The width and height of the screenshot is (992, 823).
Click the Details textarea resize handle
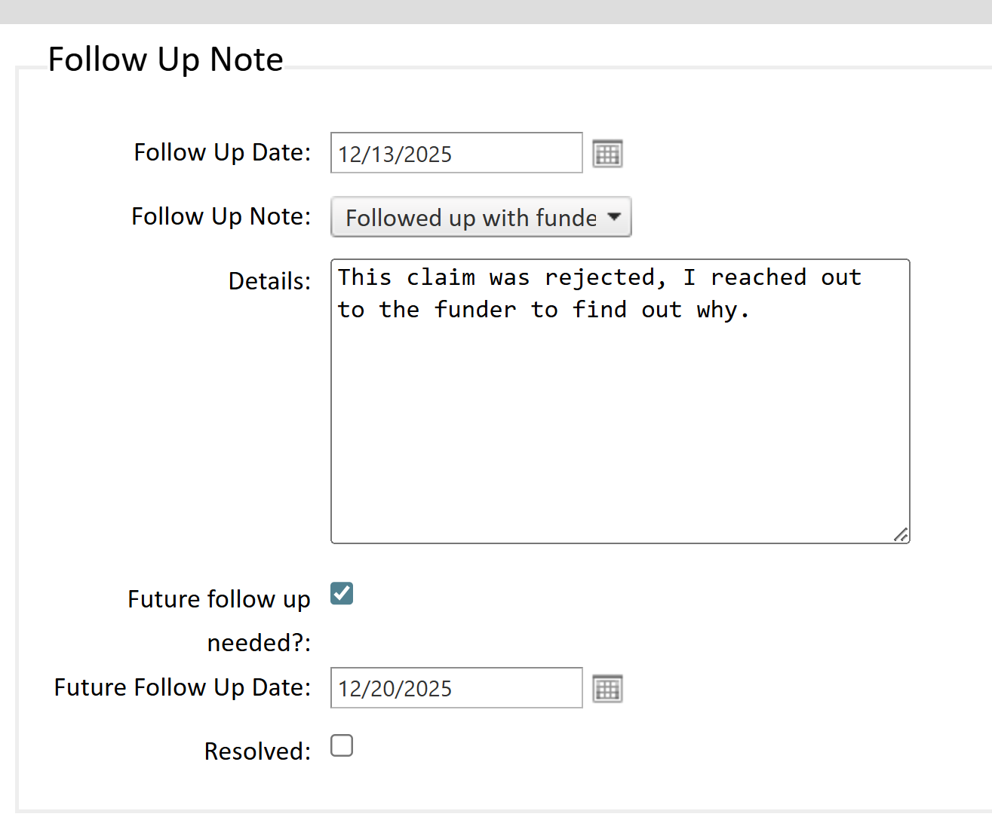[901, 534]
